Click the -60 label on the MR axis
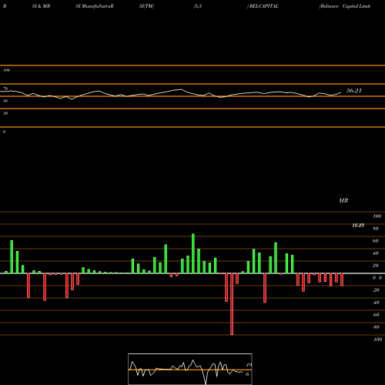 (x=376, y=315)
